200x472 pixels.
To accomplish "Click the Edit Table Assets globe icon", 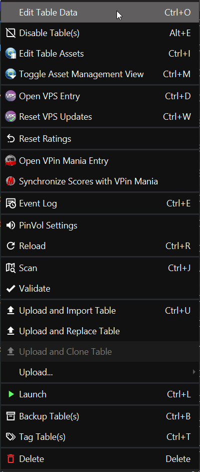I will click(10, 54).
